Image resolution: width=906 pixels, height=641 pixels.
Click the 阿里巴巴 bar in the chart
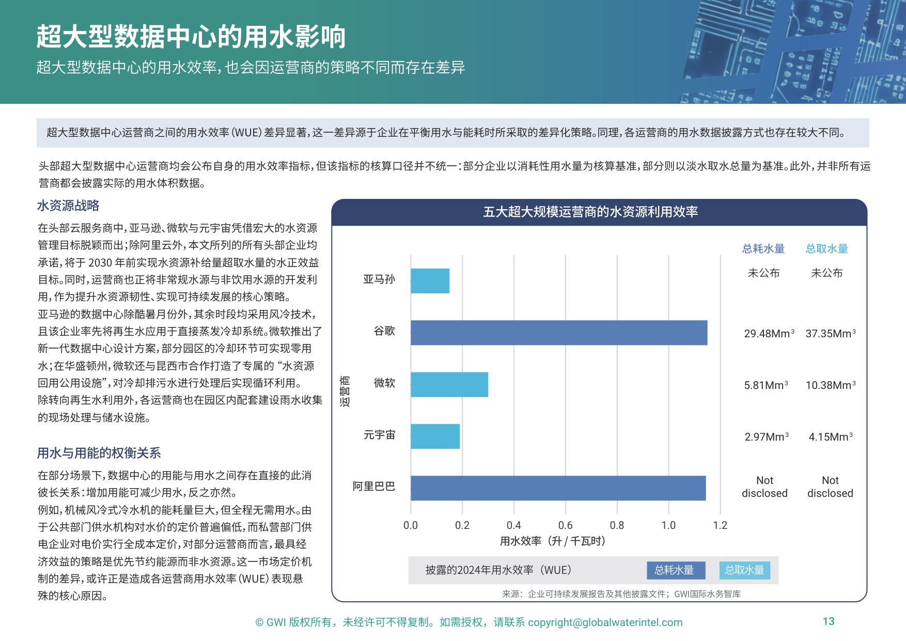[558, 488]
